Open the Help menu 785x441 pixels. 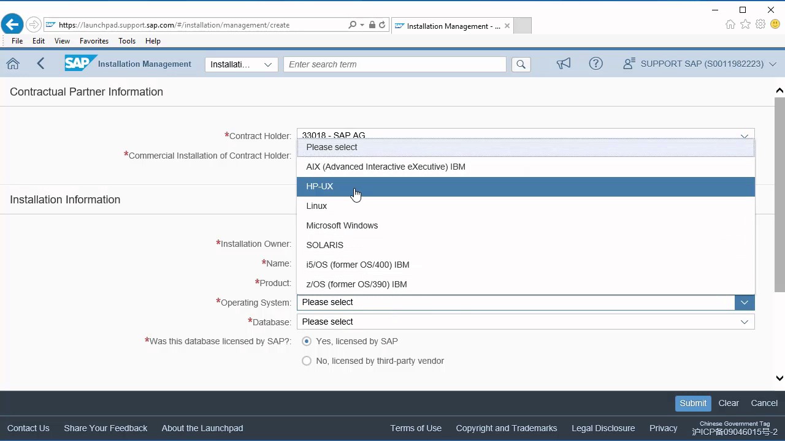(153, 41)
